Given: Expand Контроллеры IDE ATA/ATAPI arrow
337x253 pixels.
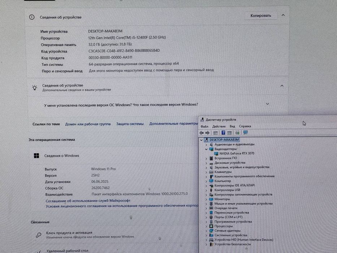Looking at the screenshot, I should coord(206,185).
